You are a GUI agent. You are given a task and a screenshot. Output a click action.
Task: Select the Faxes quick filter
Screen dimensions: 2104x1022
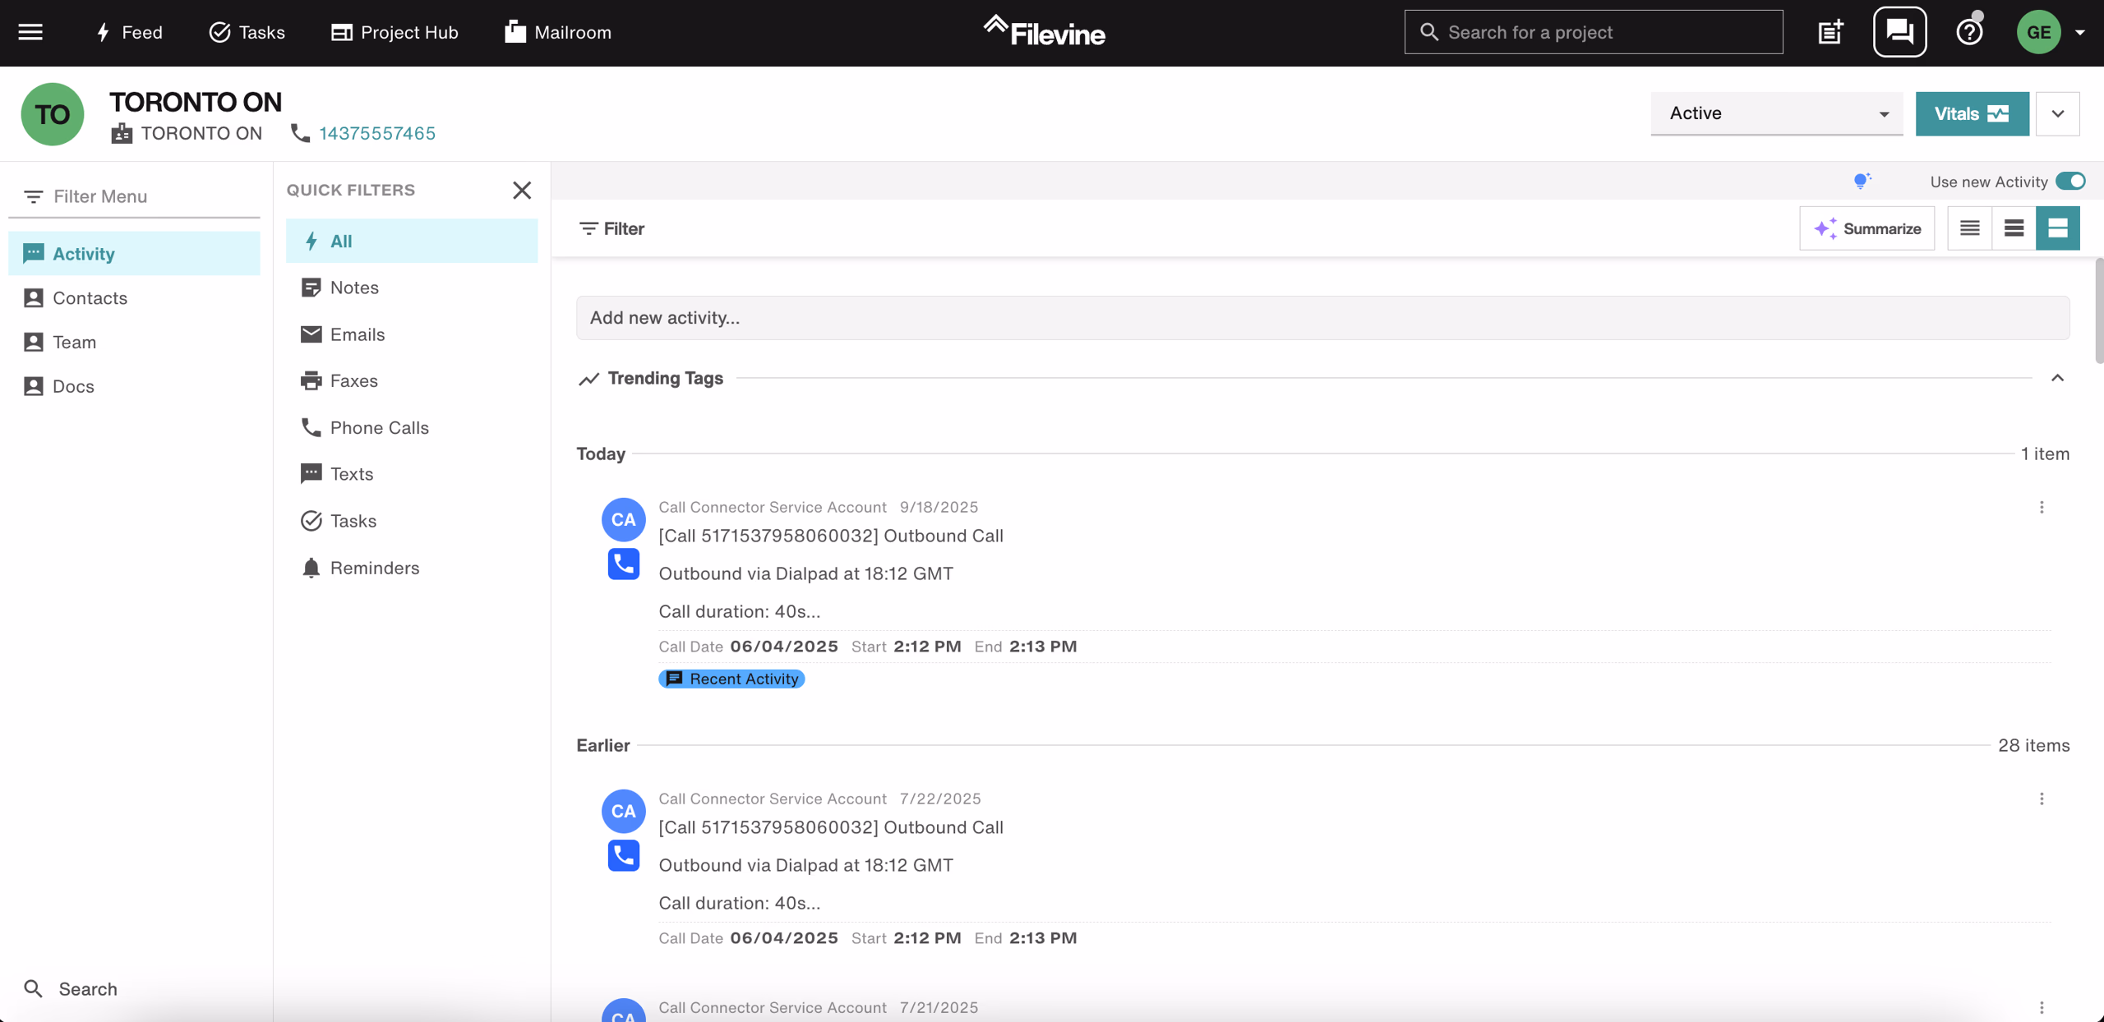(353, 380)
